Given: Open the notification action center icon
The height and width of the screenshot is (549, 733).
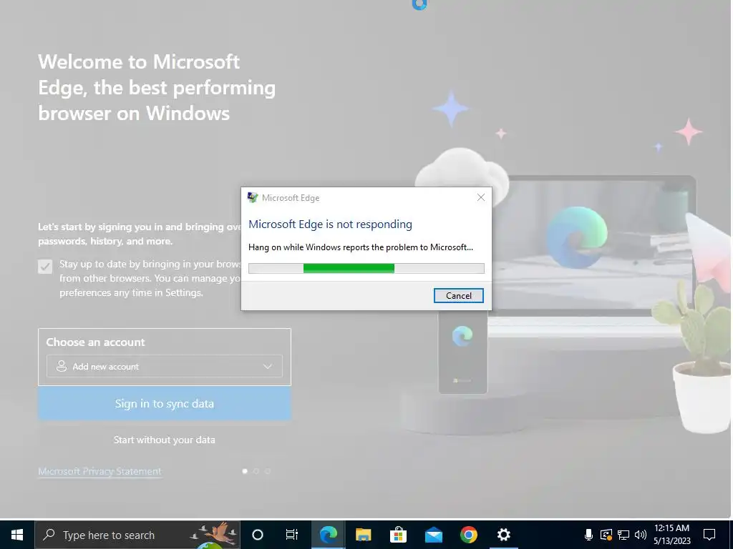Looking at the screenshot, I should 709,535.
